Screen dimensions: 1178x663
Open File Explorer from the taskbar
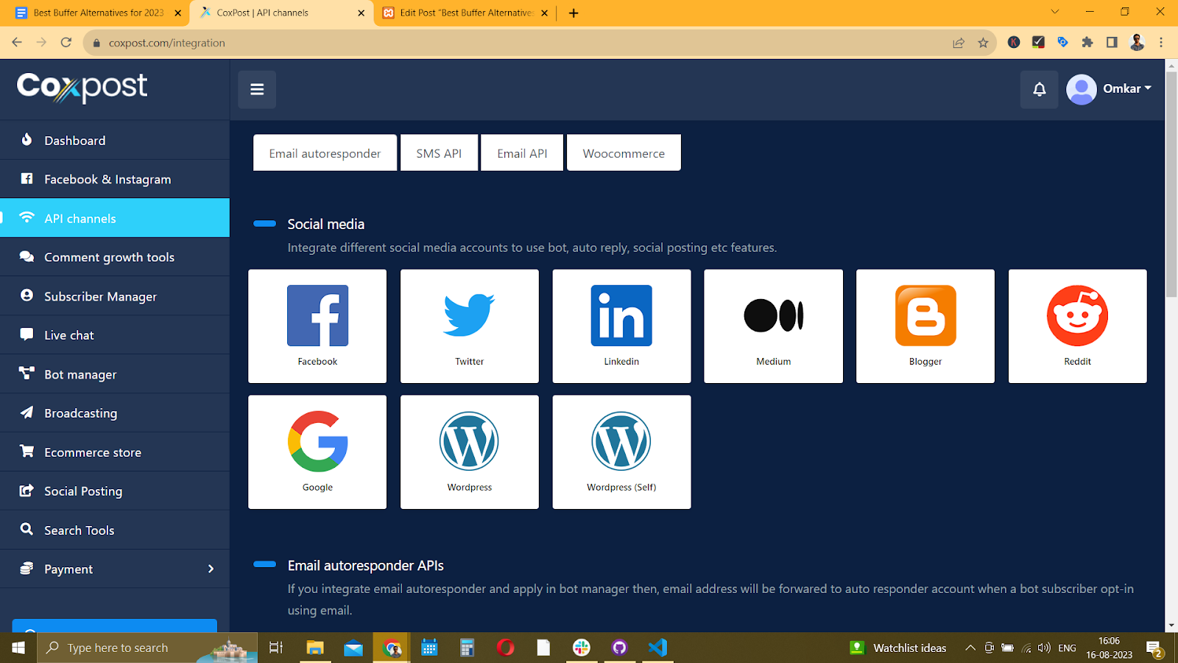tap(315, 648)
